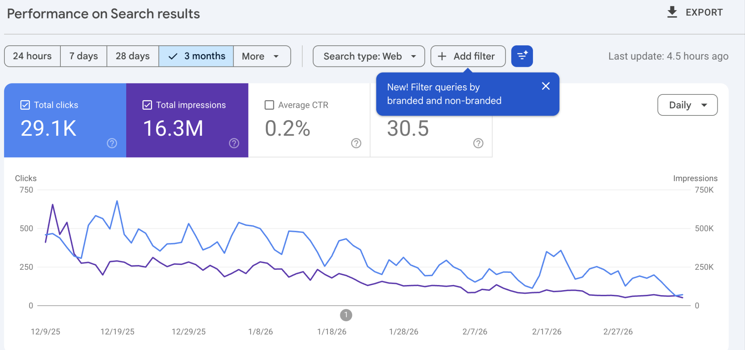Screen dimensions: 745x350
Task: Click the Performance on Search results heading
Action: click(x=103, y=14)
